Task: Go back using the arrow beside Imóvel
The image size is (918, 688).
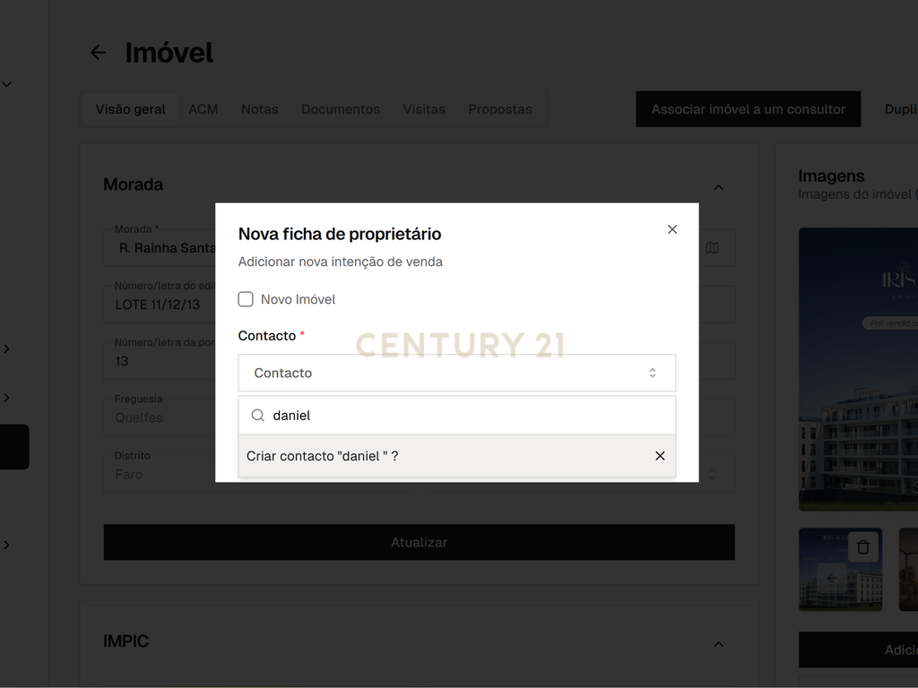Action: click(98, 53)
